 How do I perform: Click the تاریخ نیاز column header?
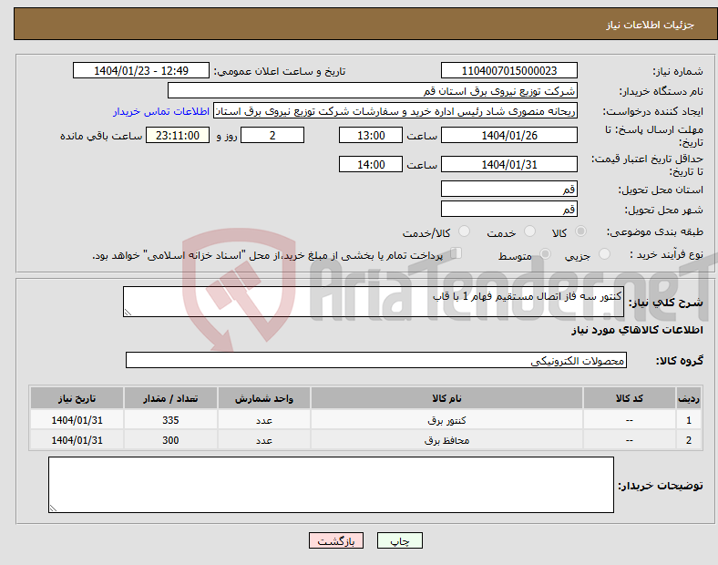[x=77, y=398]
